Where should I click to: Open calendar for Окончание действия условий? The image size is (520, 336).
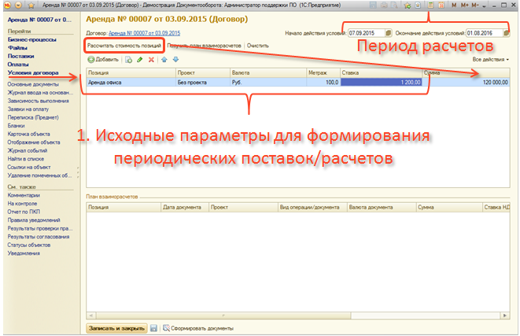click(x=506, y=33)
